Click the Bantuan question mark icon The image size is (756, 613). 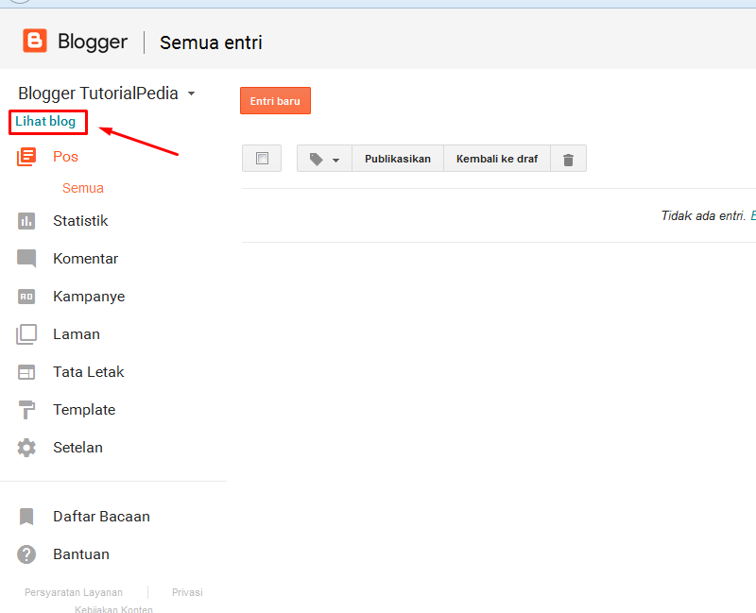coord(26,554)
